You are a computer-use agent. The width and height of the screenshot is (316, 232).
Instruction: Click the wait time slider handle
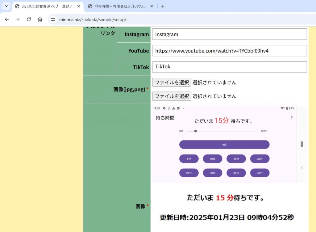click(x=195, y=131)
